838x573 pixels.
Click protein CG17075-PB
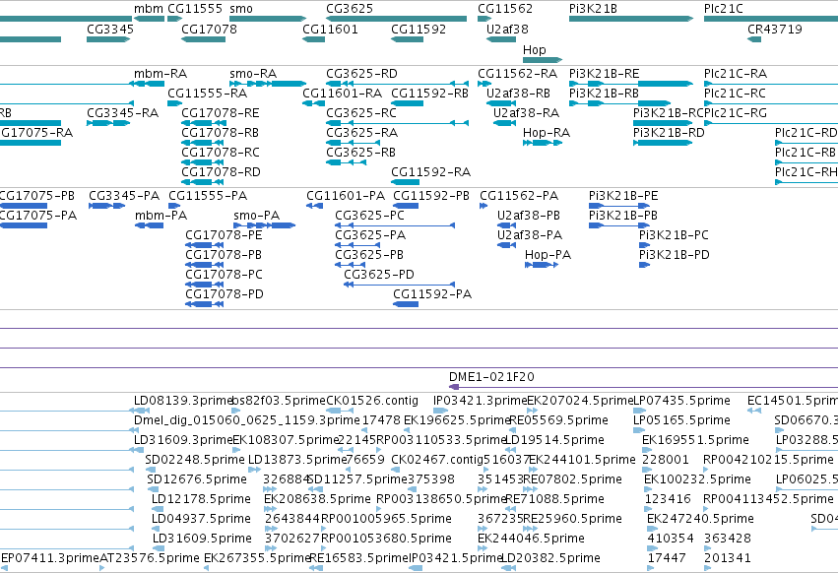click(24, 206)
